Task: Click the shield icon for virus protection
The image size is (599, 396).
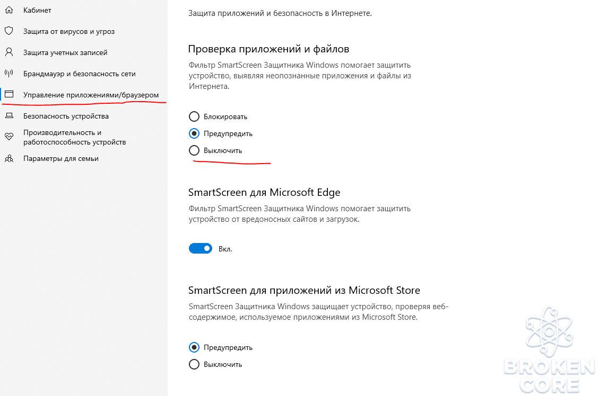Action: pyautogui.click(x=9, y=31)
